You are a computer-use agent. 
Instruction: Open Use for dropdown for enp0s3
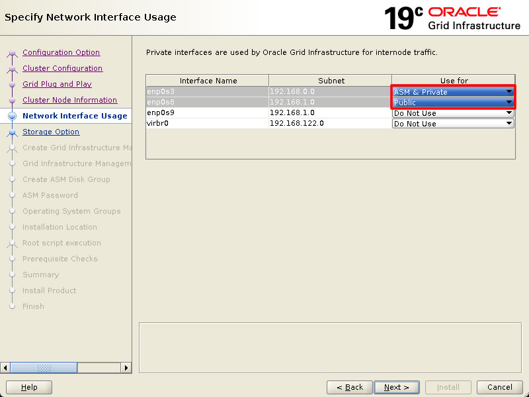(453, 92)
